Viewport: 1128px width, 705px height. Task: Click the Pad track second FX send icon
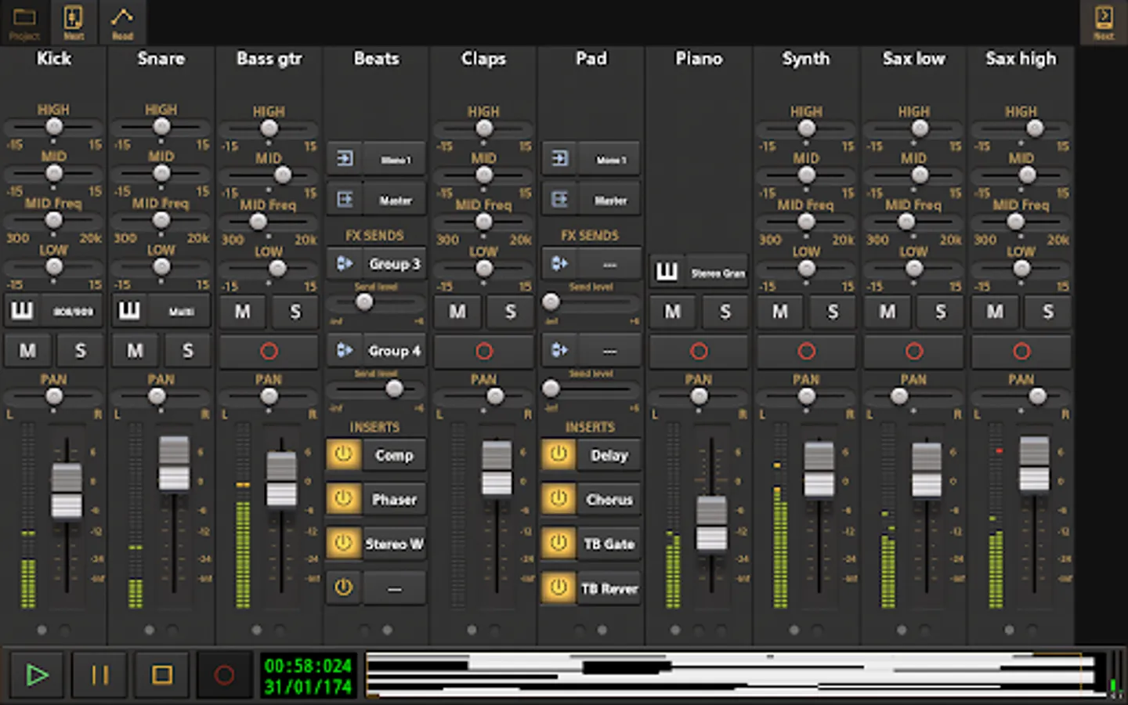559,350
